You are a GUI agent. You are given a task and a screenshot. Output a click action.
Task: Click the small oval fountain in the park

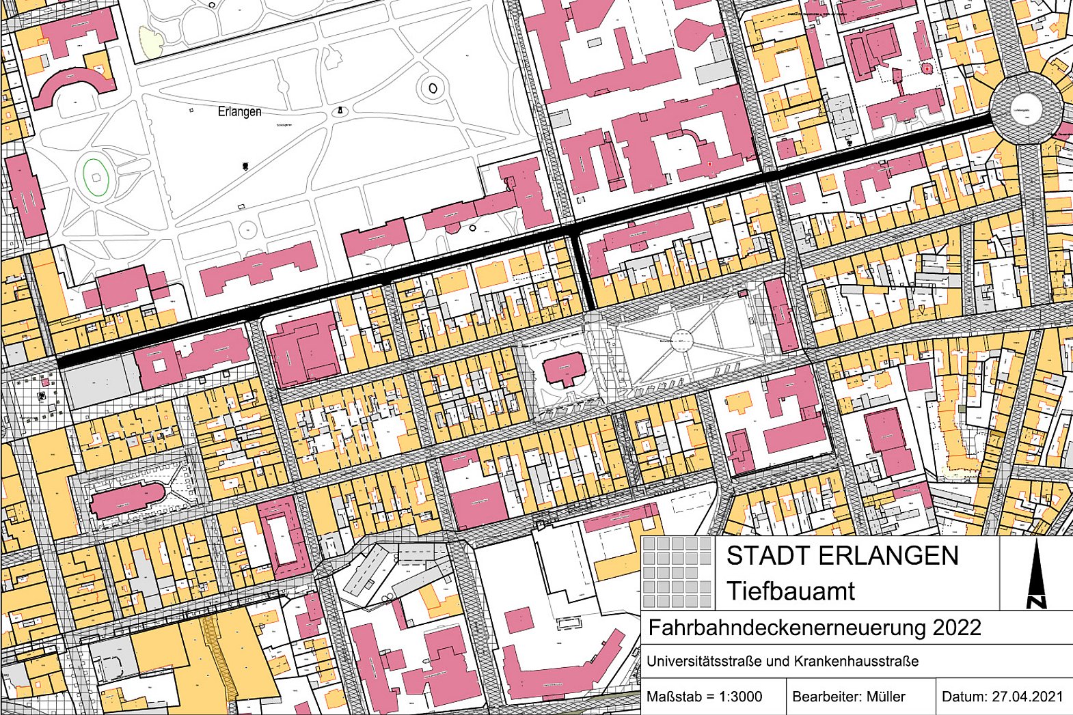coord(433,88)
